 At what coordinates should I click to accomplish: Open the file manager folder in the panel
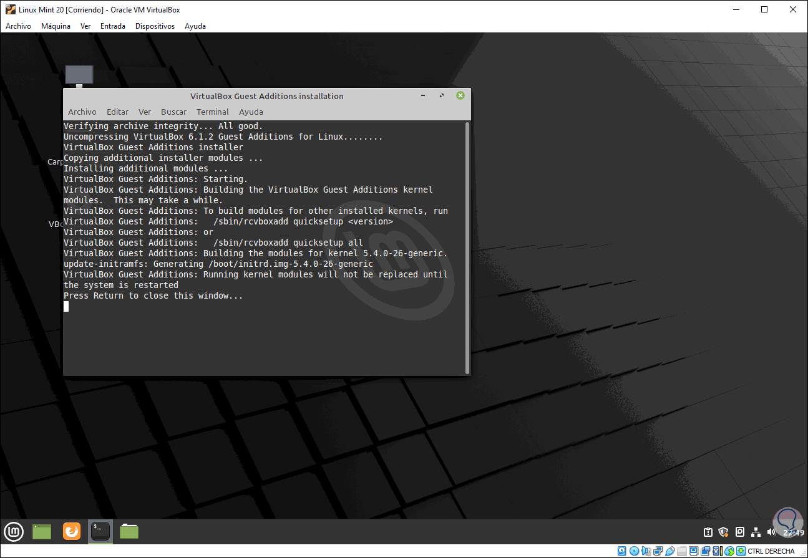pyautogui.click(x=129, y=531)
